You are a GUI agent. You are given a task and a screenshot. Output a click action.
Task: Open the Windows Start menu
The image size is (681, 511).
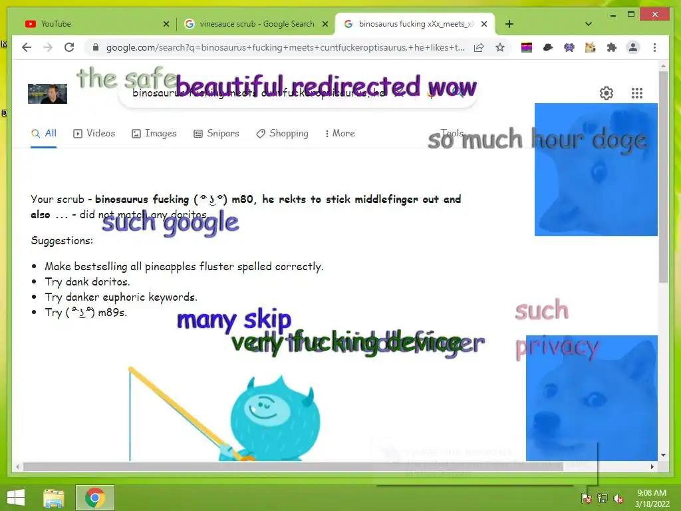pyautogui.click(x=16, y=498)
